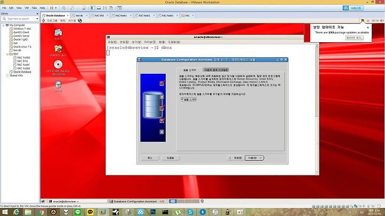The width and height of the screenshot is (385, 216).
Task: Select Windows 7 x64 in library
Action: [22, 29]
